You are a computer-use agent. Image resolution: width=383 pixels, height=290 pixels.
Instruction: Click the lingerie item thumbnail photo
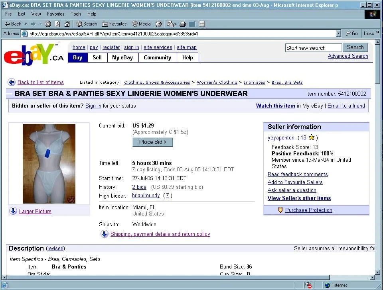49,163
